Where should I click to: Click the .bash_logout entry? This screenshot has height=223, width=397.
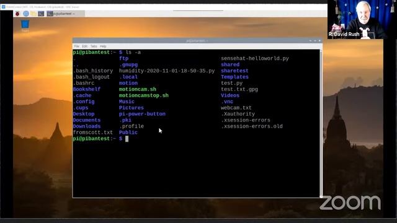pos(91,77)
